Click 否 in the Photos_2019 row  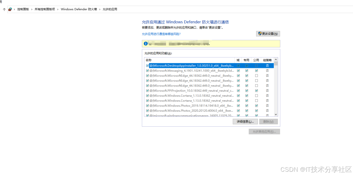pos(267,105)
